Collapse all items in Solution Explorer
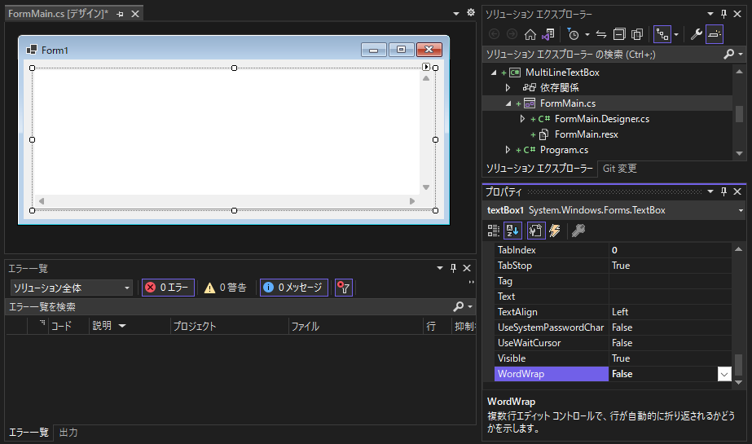Image resolution: width=752 pixels, height=444 pixels. [619, 34]
